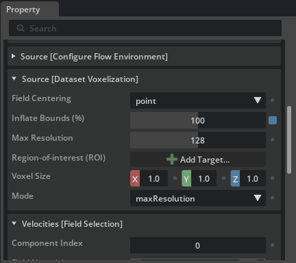Collapse Velocities [Field Selection] section
Screen dimensions: 296x263
[14, 223]
